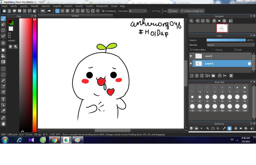Click zoom in icon in Navigator panel

[198, 21]
